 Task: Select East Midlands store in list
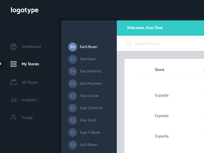click(91, 71)
